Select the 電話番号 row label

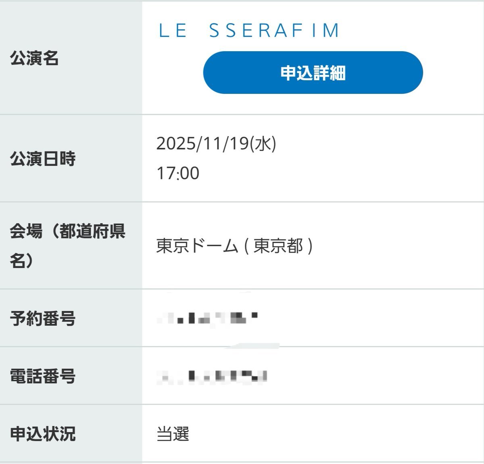[x=43, y=376]
